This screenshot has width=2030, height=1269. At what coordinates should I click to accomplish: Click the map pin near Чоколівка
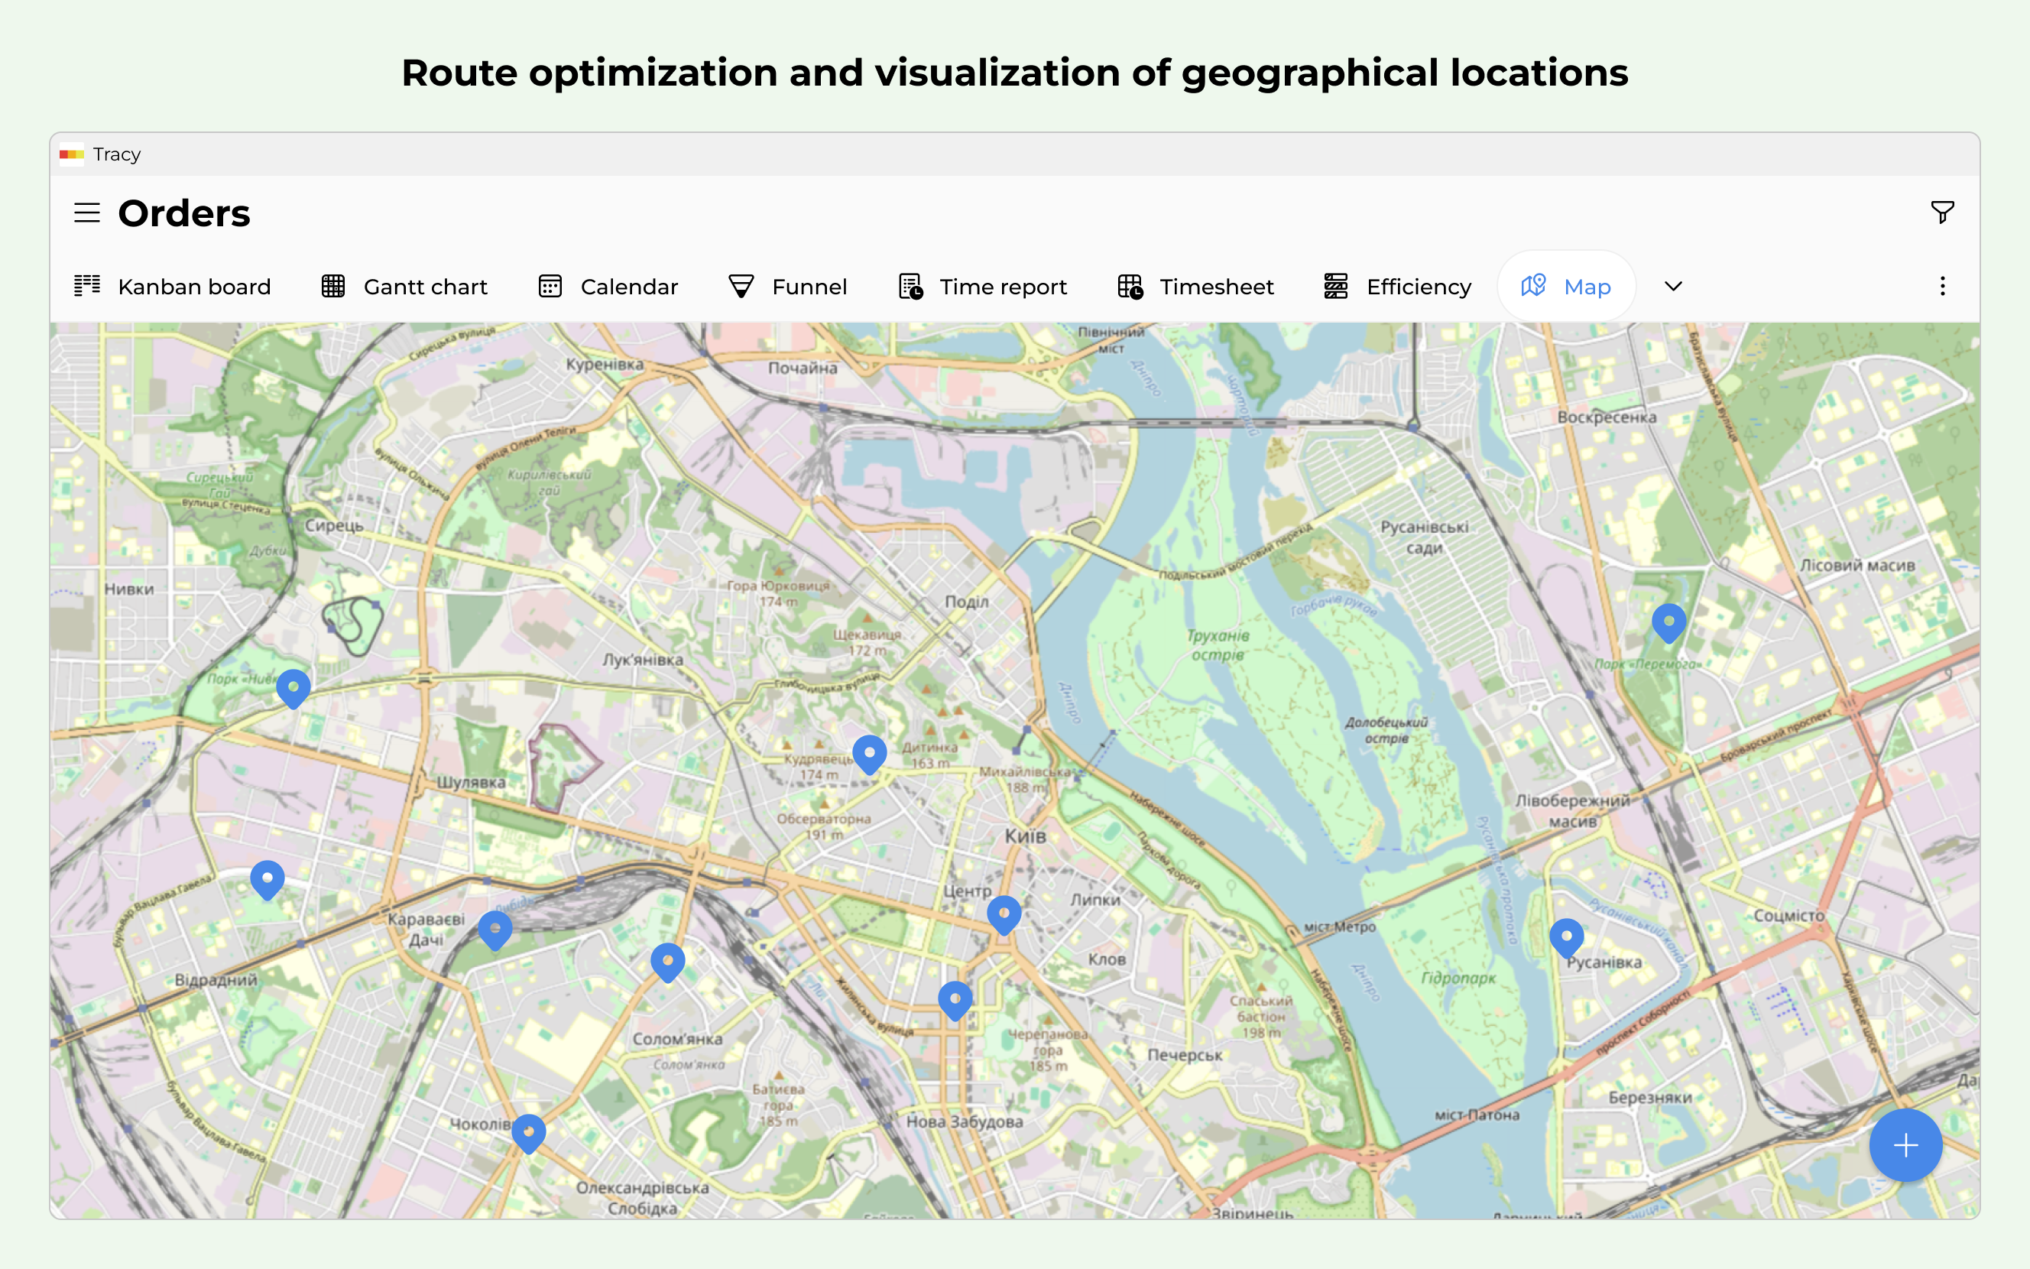[528, 1131]
